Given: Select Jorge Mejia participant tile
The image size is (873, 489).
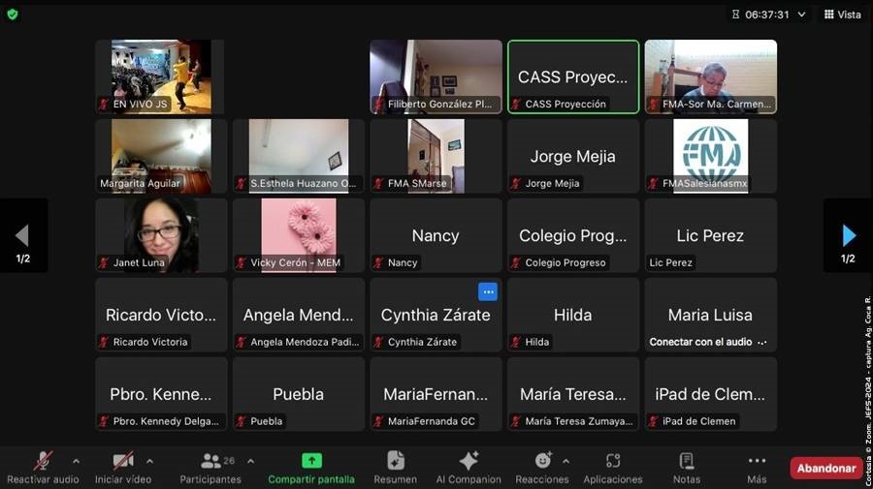Looking at the screenshot, I should pyautogui.click(x=573, y=156).
